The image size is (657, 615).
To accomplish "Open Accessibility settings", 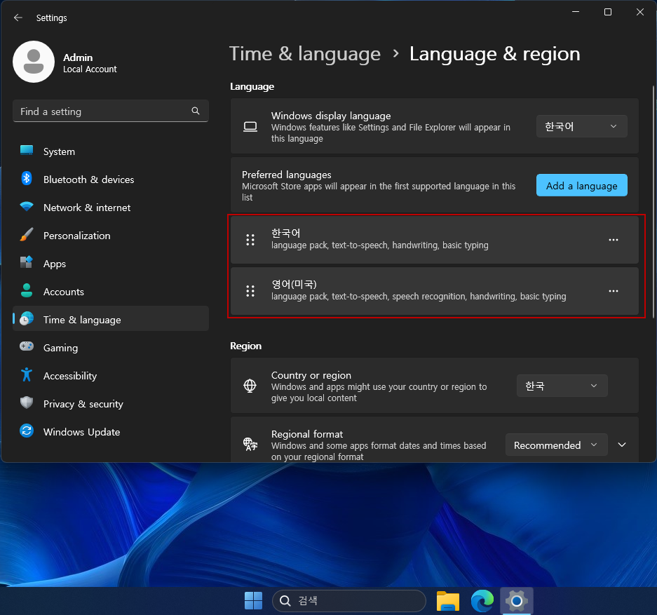I will pos(111,376).
